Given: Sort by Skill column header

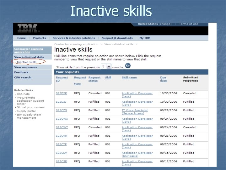Looking at the screenshot, I should click(108, 77).
